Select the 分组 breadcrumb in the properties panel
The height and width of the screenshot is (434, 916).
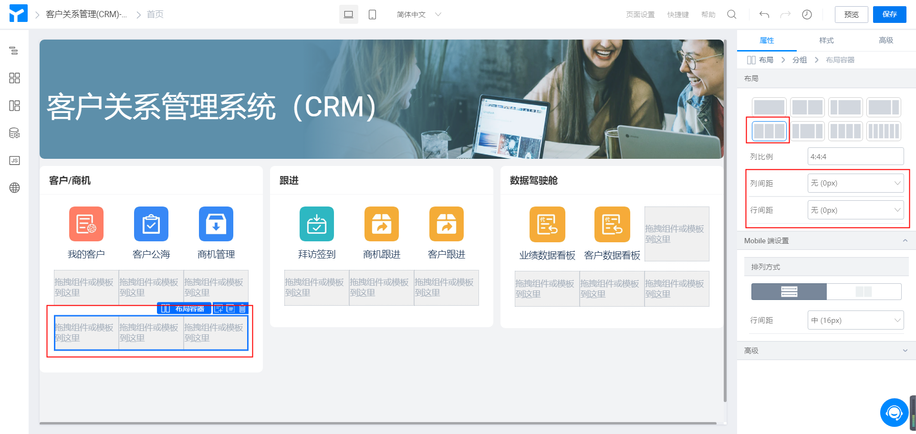[x=800, y=60]
